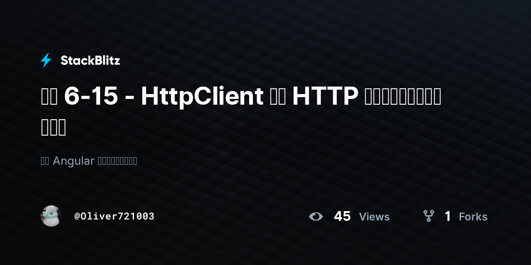Click the characters after "HTTP" in title
This screenshot has height=265, width=531.
click(402, 97)
